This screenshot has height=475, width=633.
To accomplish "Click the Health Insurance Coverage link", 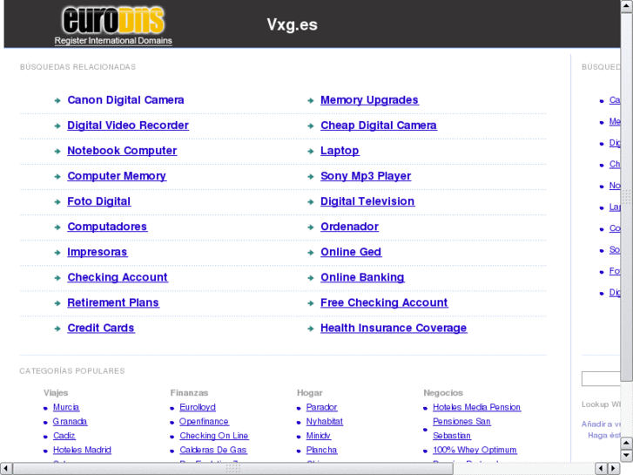I will pyautogui.click(x=394, y=329).
